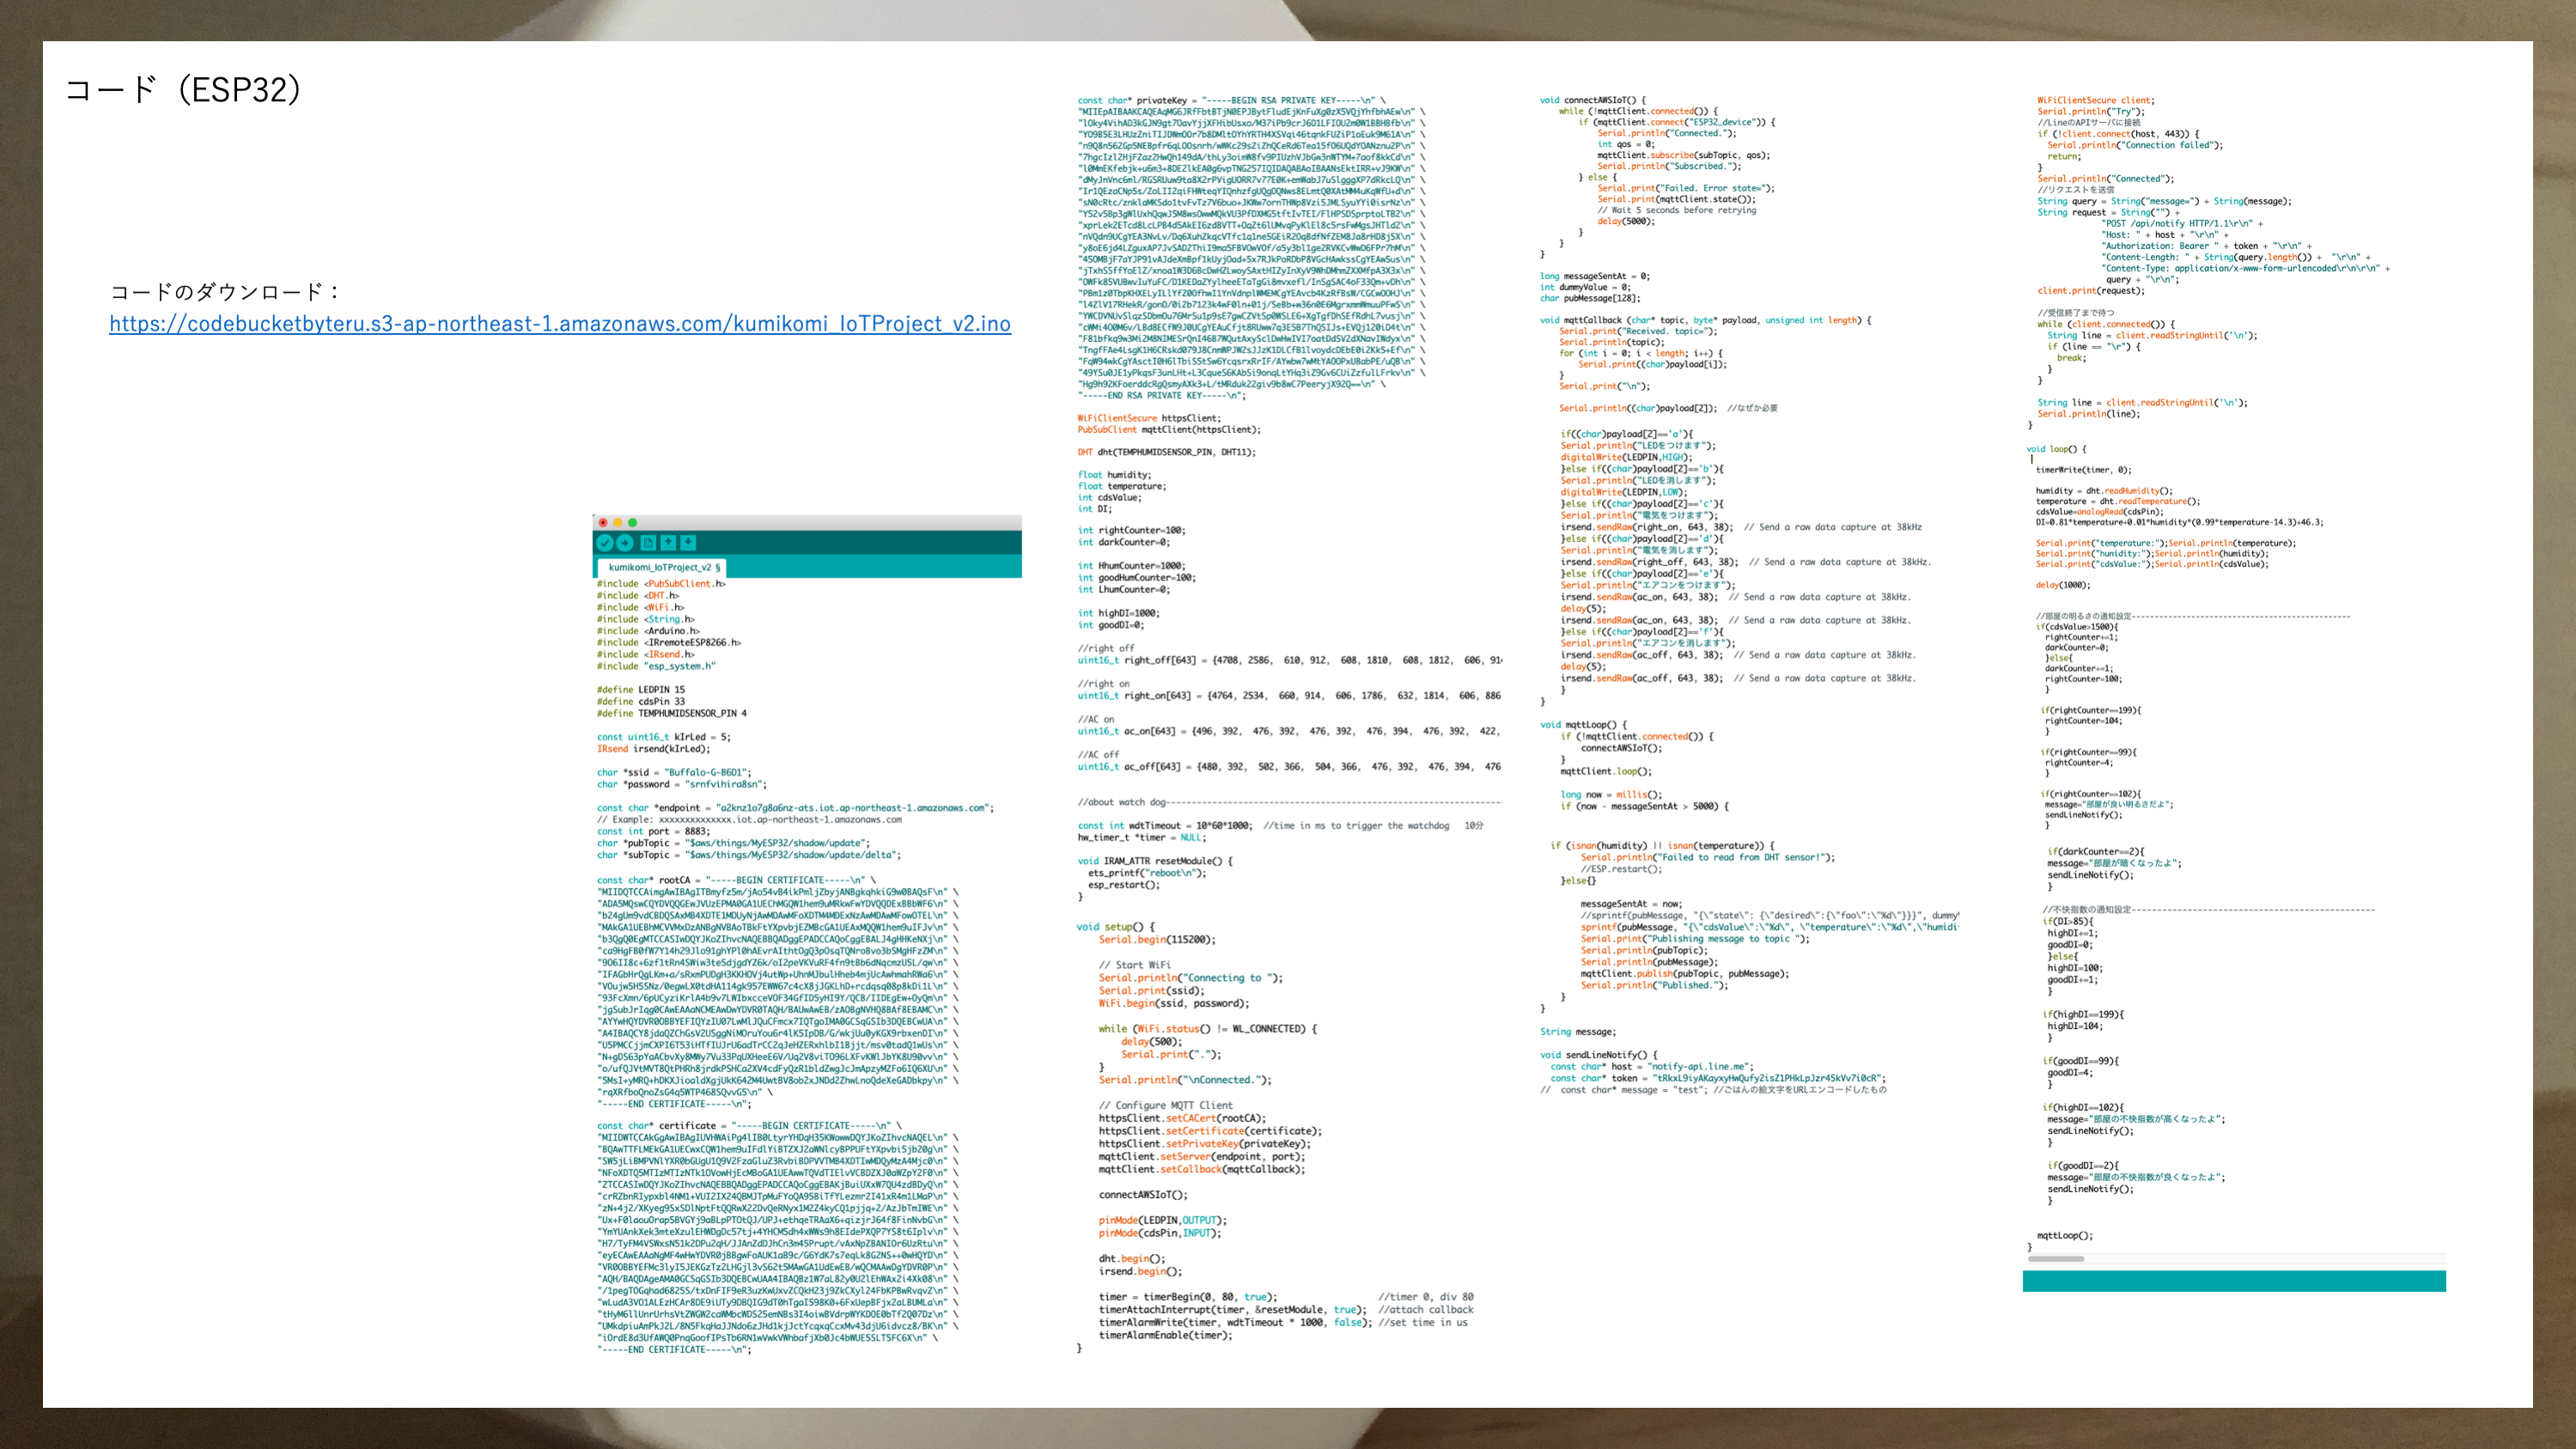2576x1449 pixels.
Task: Open the kumikomi_IoTProject_v2.ino download link
Action: point(559,324)
